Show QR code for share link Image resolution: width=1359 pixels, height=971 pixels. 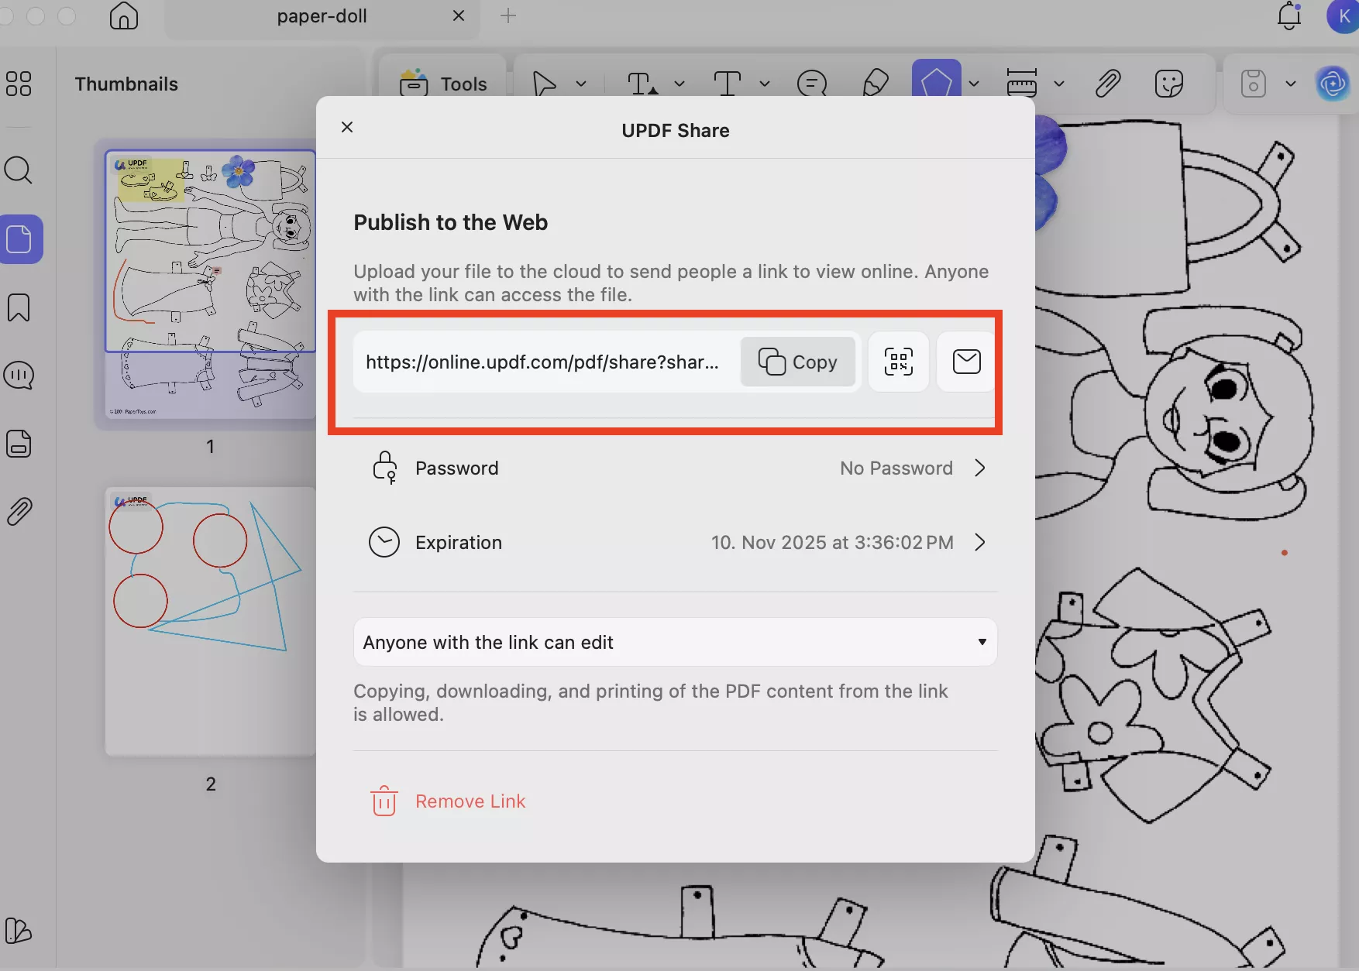pyautogui.click(x=899, y=362)
